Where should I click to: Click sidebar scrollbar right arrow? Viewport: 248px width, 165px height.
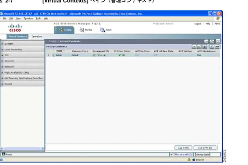43,148
